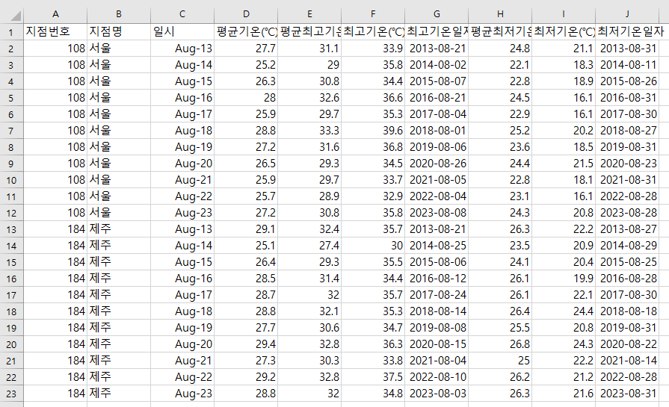Select row 7 header
This screenshot has height=407, width=669.
pyautogui.click(x=11, y=131)
